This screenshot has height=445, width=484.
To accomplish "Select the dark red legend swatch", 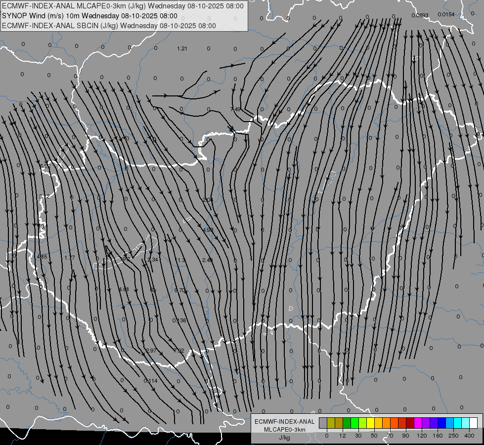I will tap(410, 423).
